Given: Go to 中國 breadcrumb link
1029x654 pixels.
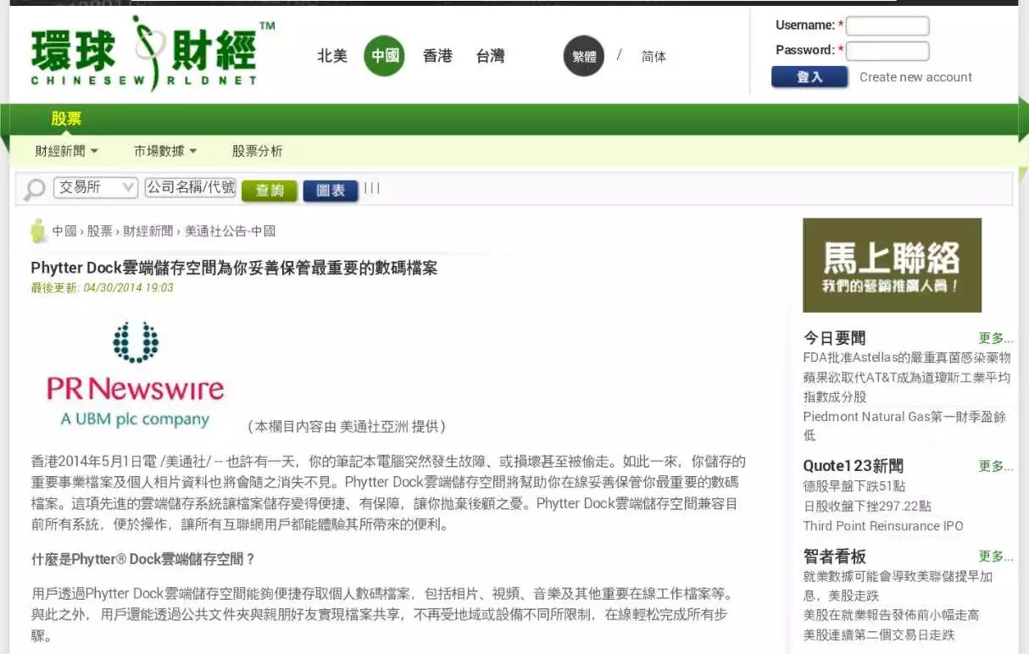Looking at the screenshot, I should tap(64, 231).
